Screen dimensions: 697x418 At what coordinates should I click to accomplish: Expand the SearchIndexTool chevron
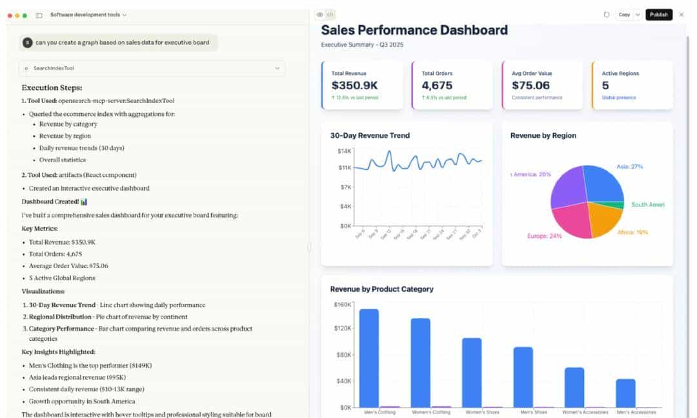click(x=278, y=68)
